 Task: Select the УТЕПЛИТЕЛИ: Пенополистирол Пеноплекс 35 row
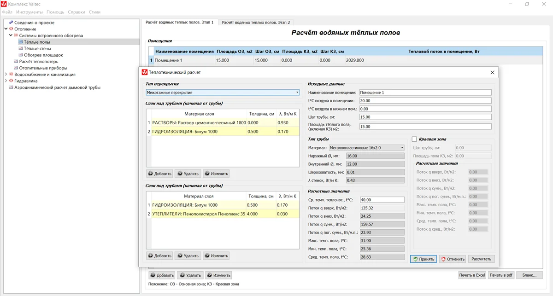tap(223, 214)
